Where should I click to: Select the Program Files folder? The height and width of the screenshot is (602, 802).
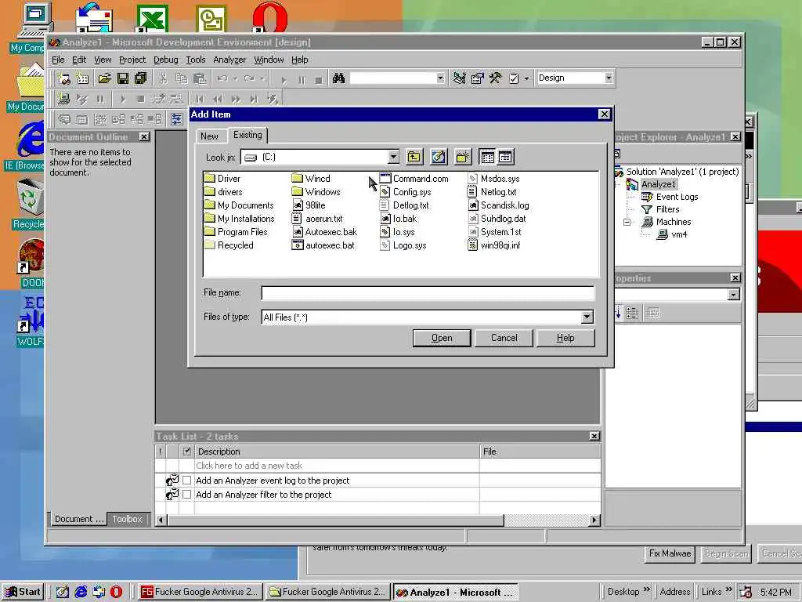[236, 232]
